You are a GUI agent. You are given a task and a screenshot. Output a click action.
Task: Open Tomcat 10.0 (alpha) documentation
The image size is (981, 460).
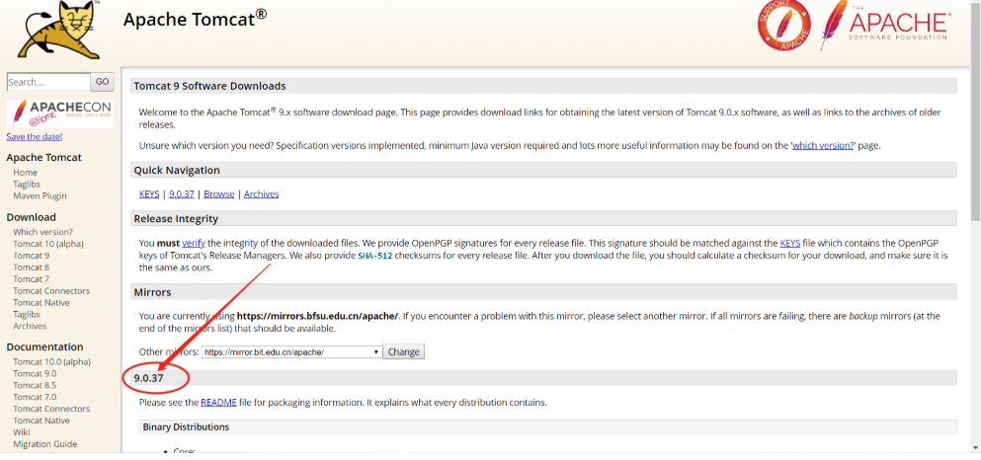coord(52,362)
